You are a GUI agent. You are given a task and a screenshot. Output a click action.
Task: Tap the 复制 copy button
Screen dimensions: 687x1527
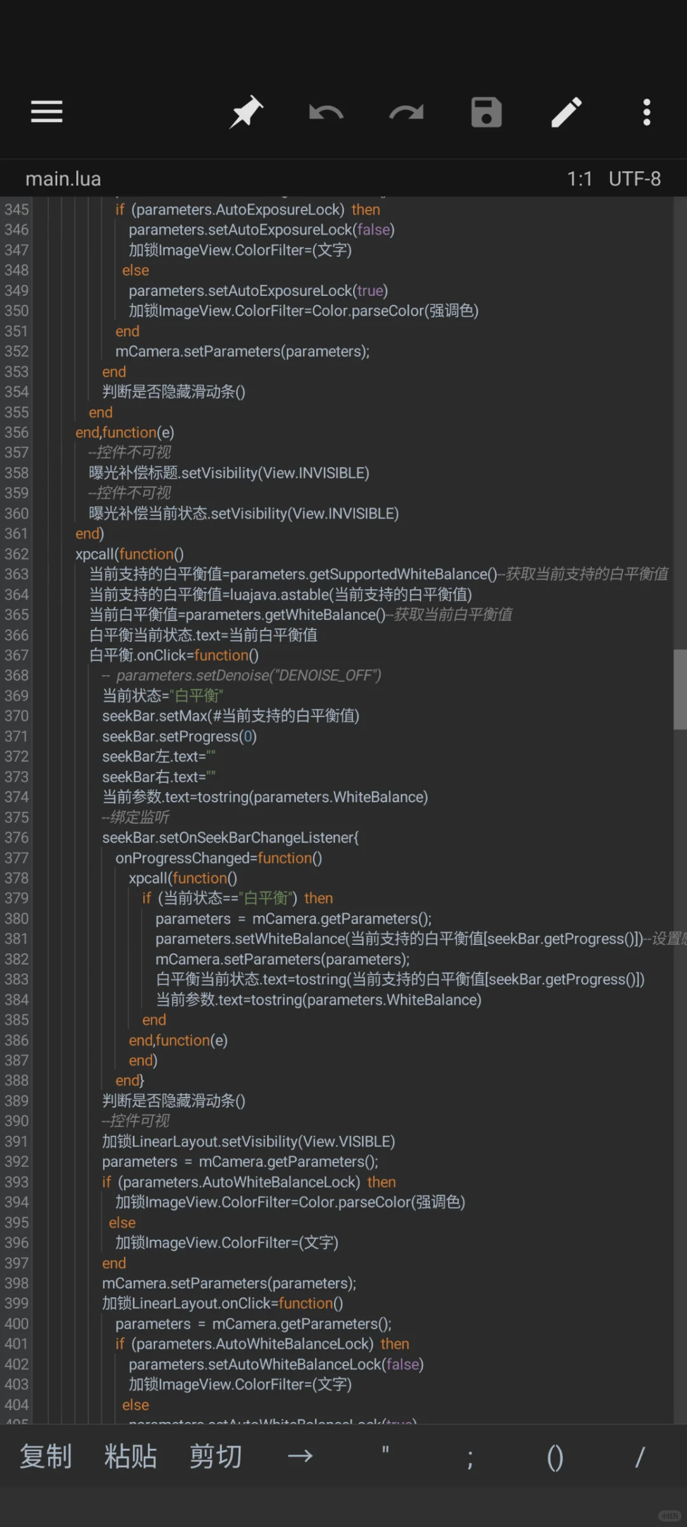[46, 1456]
